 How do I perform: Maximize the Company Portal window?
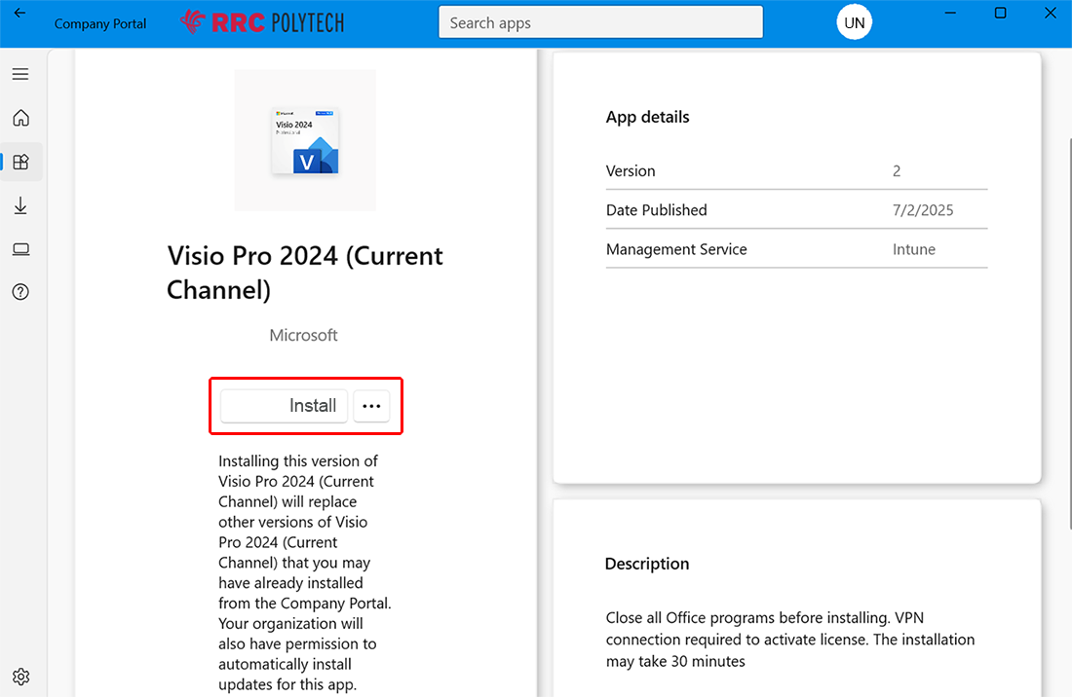(x=1000, y=13)
